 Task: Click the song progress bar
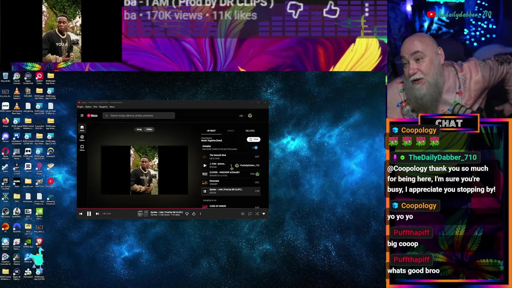pos(173,208)
